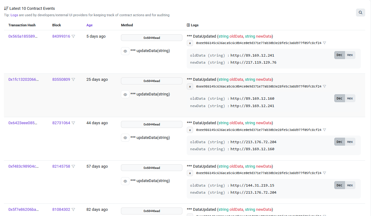Click filter icon next to block 84399316
This screenshot has width=371, height=216.
(73, 36)
